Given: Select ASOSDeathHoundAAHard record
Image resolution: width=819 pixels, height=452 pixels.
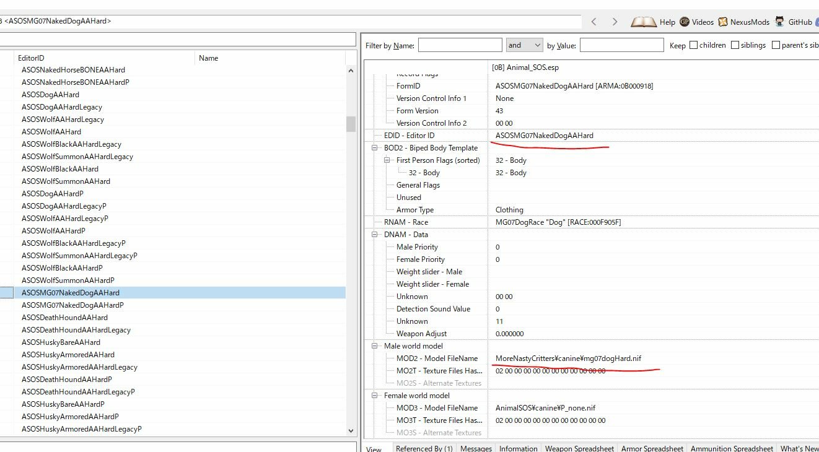Looking at the screenshot, I should (x=64, y=318).
